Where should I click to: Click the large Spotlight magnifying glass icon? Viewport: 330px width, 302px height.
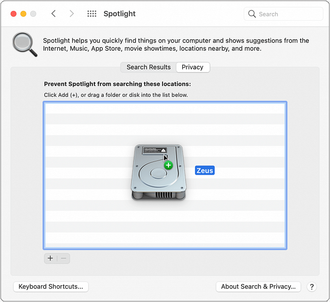click(x=25, y=44)
